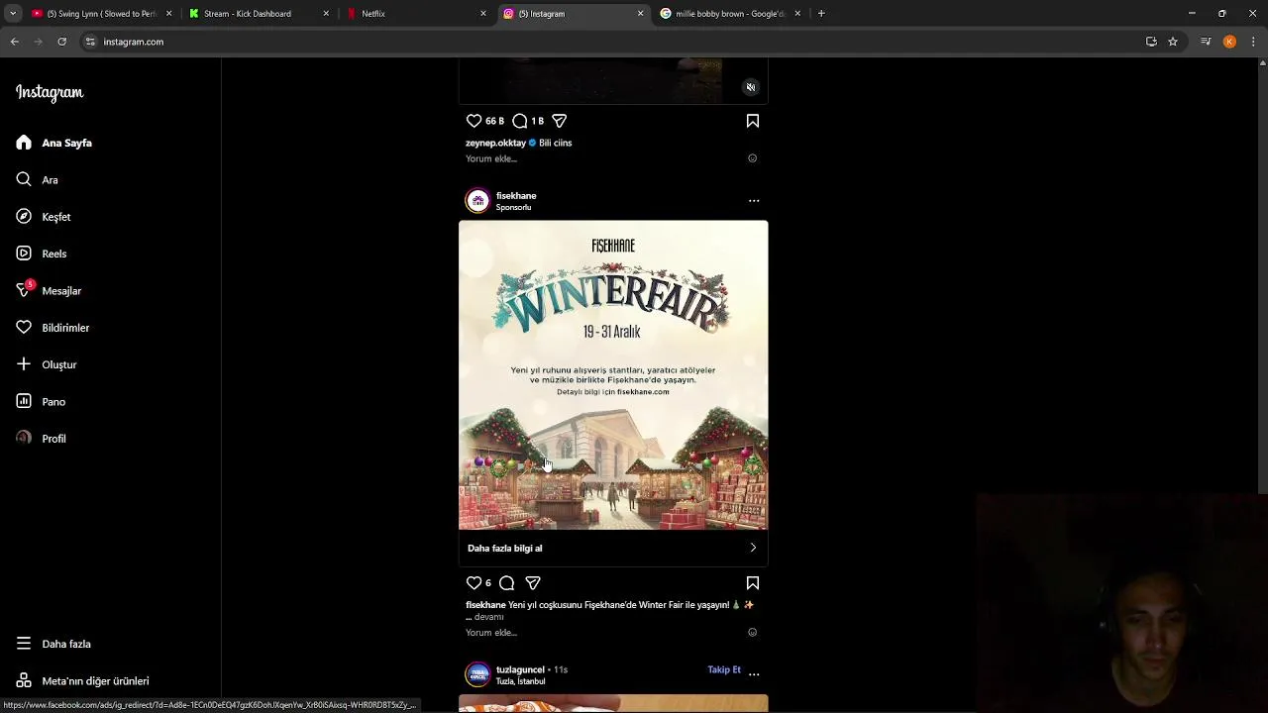Click Daha fazla bilgi al
1268x713 pixels.
coord(613,548)
